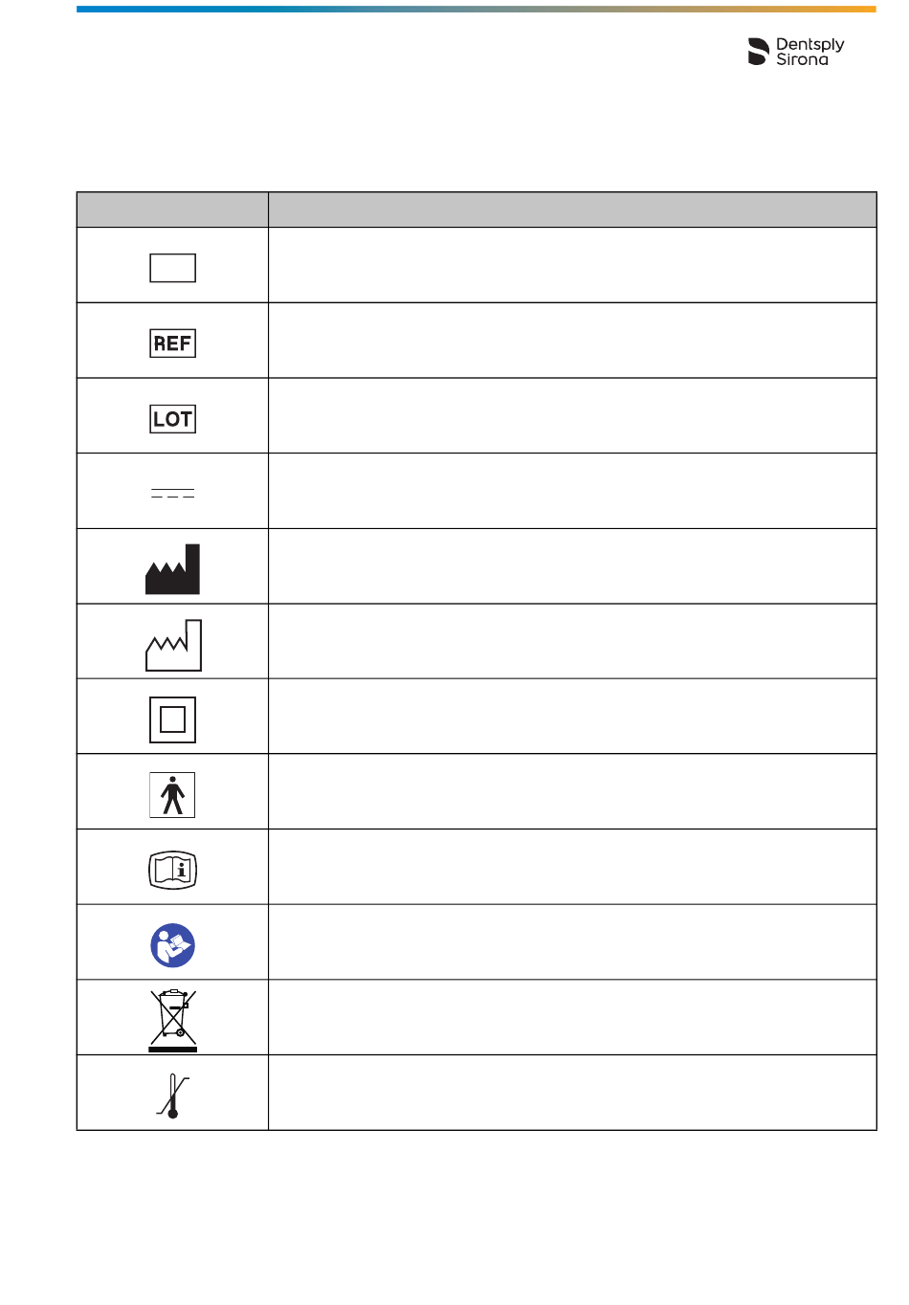This screenshot has height=1305, width=909.
Task: Click the gray table header right cell
Action: pos(572,210)
